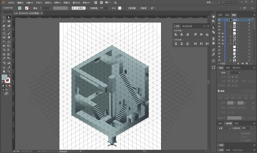Click search Adobe Stock field
257x153 pixels.
coord(227,3)
